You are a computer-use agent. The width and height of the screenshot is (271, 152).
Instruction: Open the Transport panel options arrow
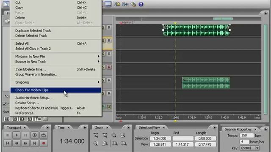47,128
